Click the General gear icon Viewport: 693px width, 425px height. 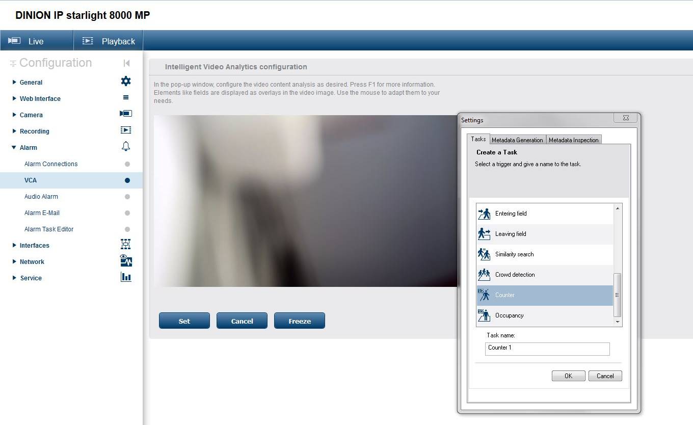point(126,81)
